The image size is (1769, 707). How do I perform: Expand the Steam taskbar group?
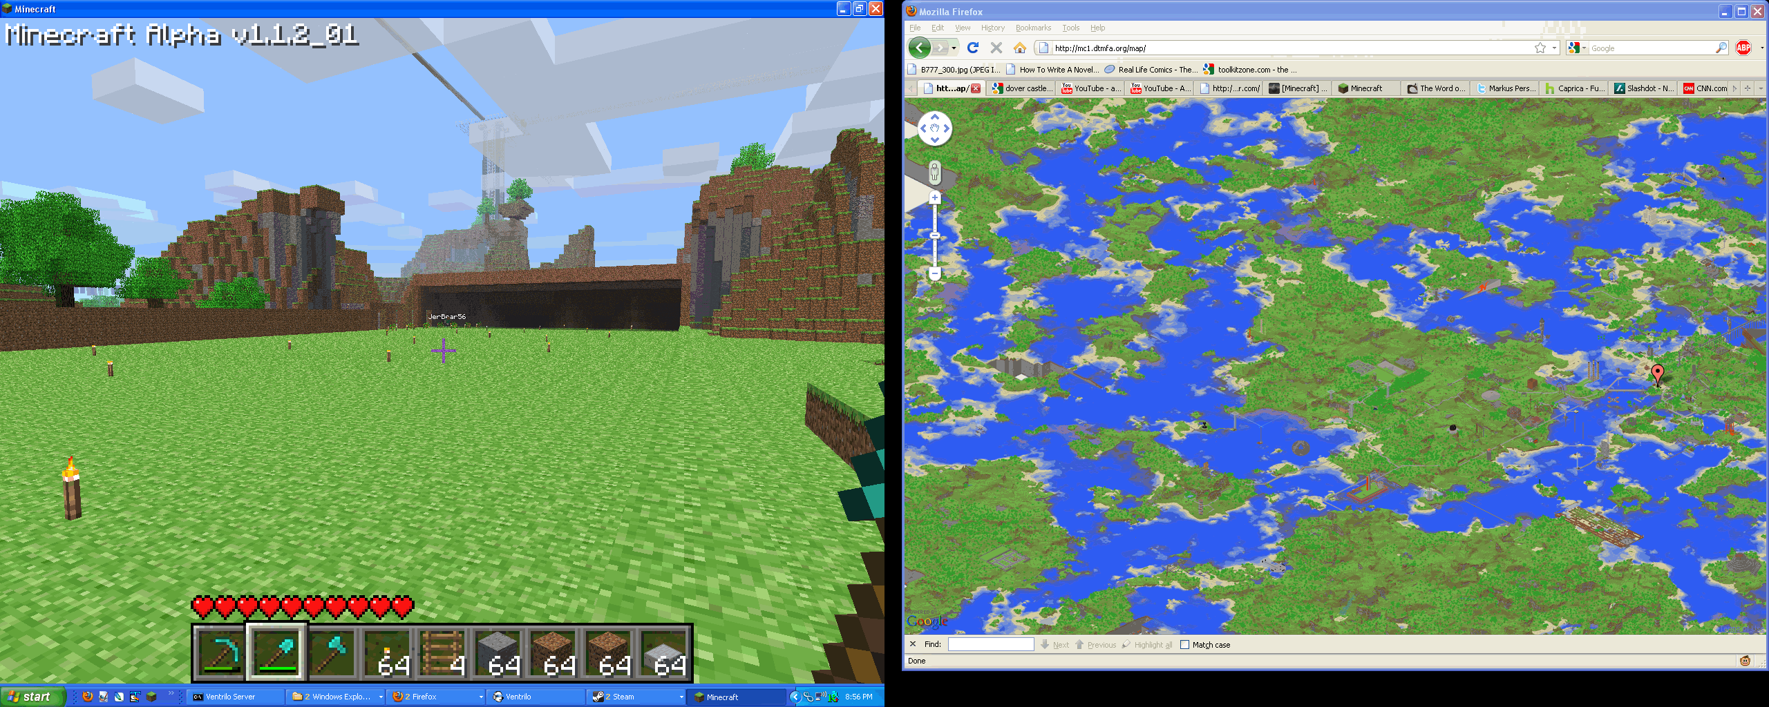coord(681,697)
